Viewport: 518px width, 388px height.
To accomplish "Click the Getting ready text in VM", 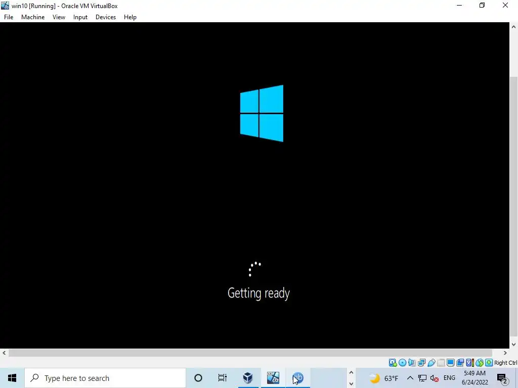I will tap(258, 293).
